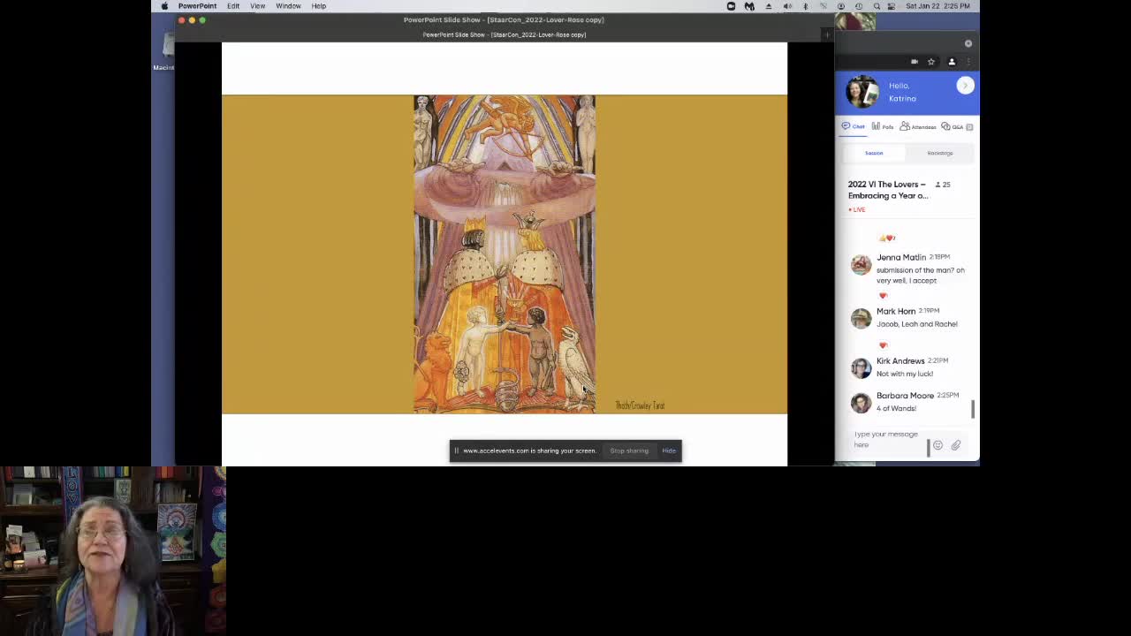Click Barbara Moore's message '4 of Wands!'
Viewport: 1131px width, 636px height.
tap(896, 408)
